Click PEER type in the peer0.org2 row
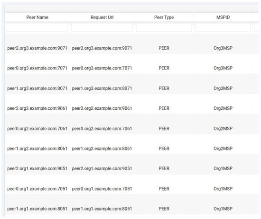The image size is (261, 219). point(164,128)
